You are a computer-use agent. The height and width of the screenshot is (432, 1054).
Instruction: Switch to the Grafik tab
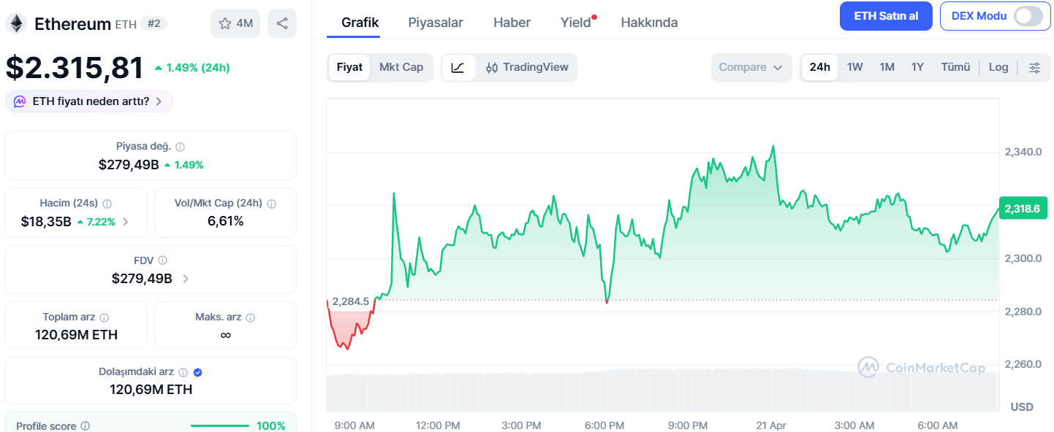pos(360,22)
